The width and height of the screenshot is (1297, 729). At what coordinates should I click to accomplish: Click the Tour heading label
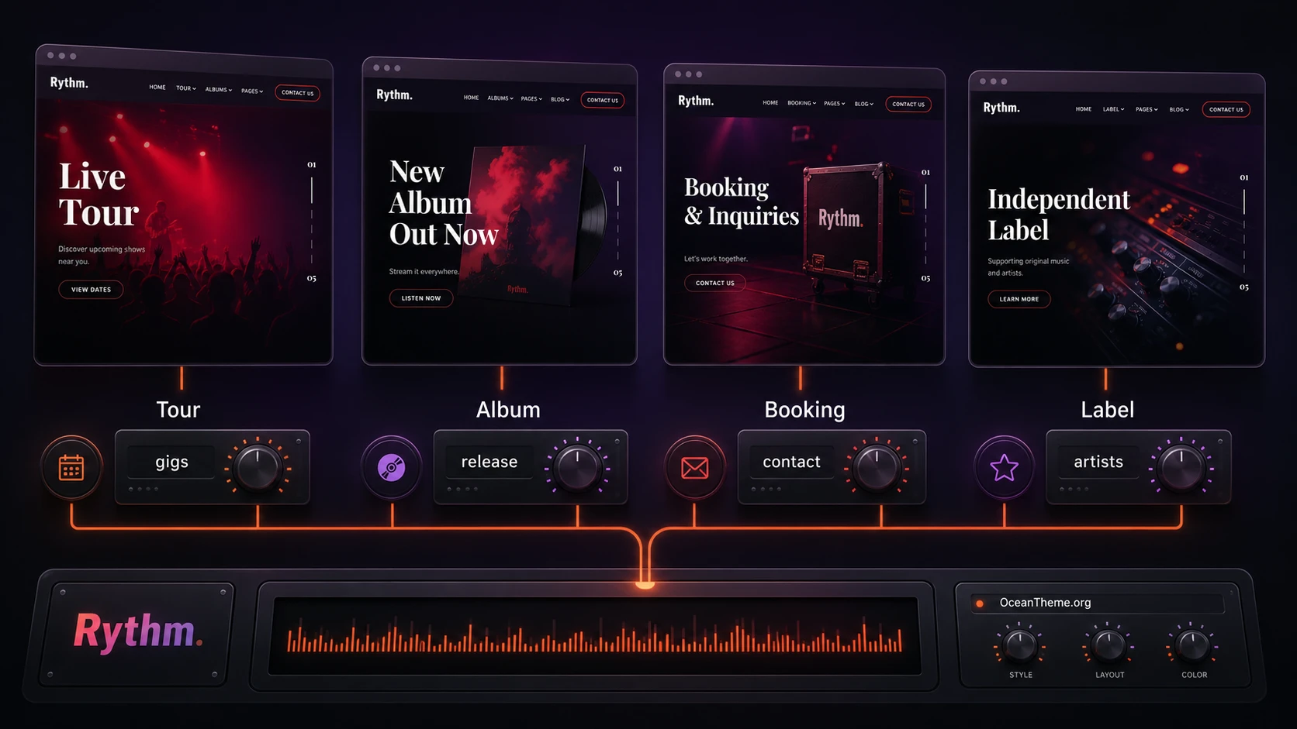pos(178,410)
